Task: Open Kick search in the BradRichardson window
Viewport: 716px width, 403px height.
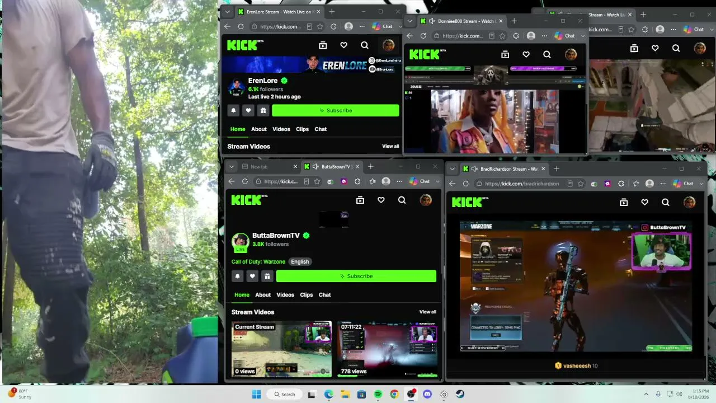Action: click(x=665, y=202)
